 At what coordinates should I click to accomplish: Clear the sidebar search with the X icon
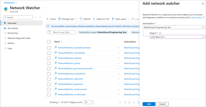coord(35,17)
